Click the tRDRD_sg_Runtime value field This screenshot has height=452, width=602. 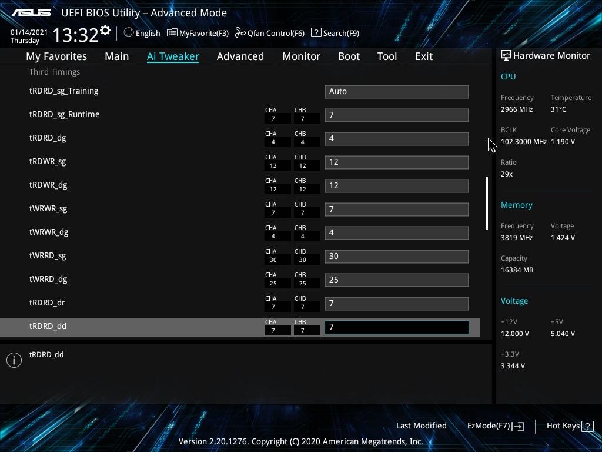[397, 115]
